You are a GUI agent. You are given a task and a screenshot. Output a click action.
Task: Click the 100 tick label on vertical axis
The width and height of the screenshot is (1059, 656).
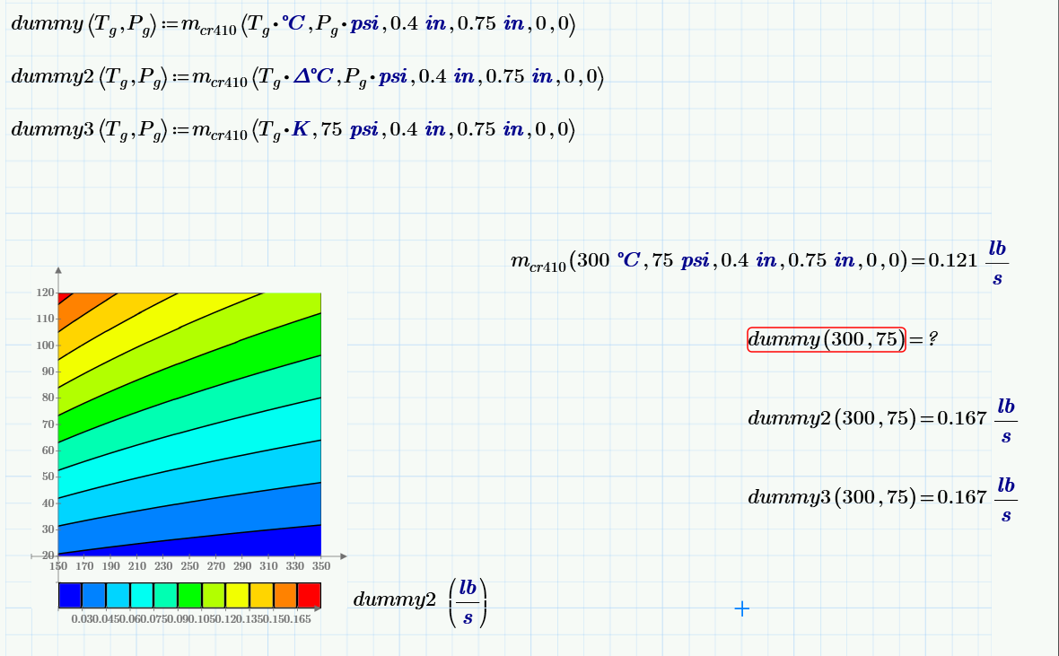(x=45, y=345)
